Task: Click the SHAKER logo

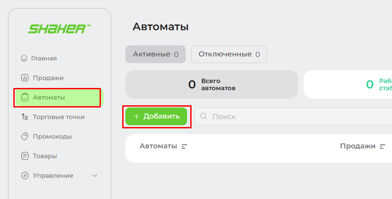Action: pos(60,29)
